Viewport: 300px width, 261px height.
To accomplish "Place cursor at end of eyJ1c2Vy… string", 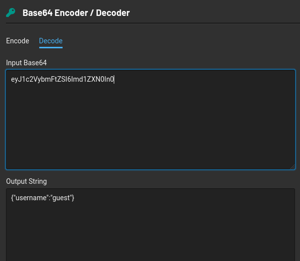I will click(x=114, y=79).
